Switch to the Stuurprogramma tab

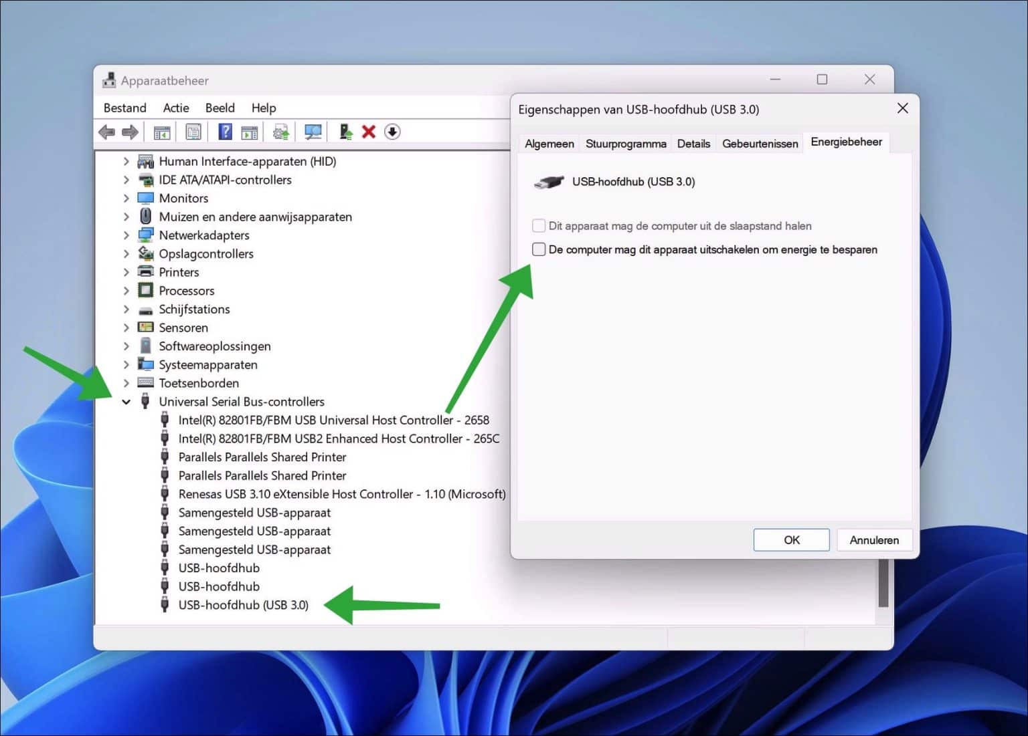(625, 143)
